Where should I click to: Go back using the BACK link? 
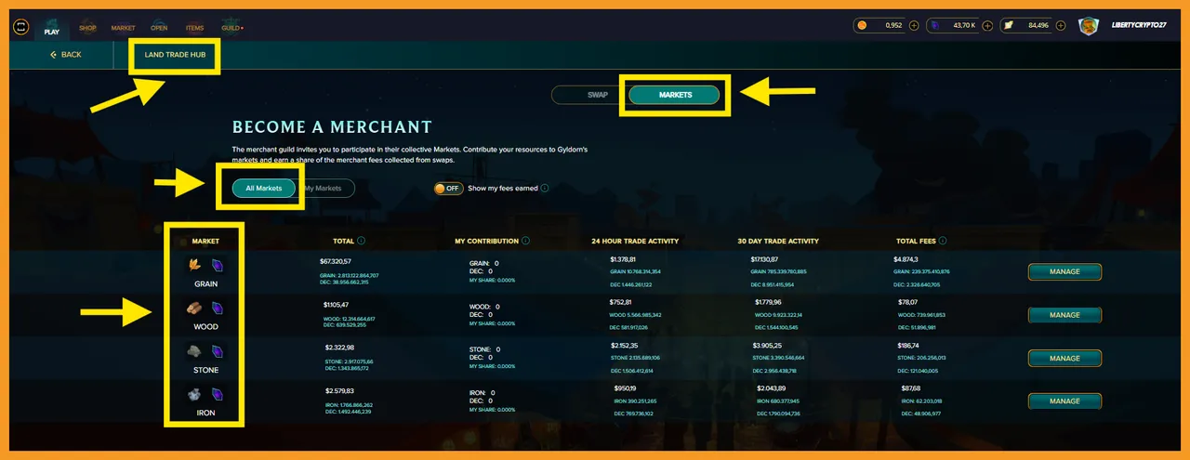65,55
